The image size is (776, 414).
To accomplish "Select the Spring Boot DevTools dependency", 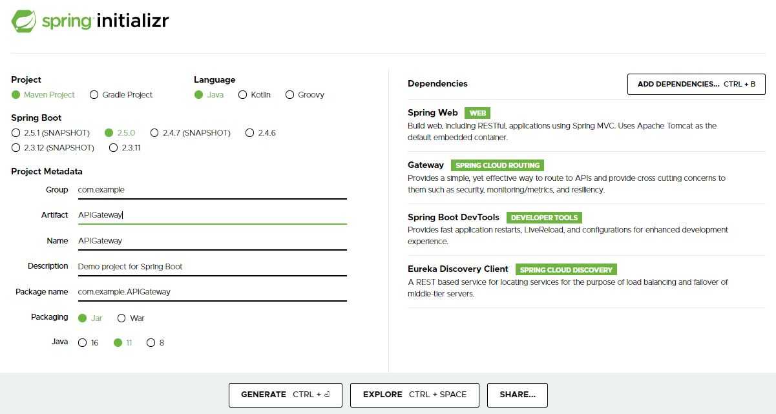I will (x=586, y=229).
